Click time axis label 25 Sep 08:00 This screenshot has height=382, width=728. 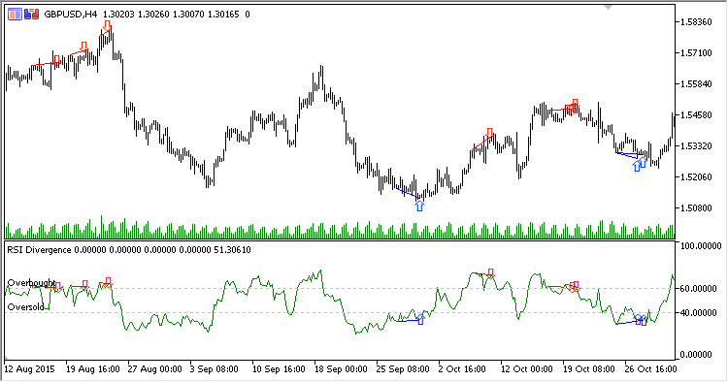403,369
